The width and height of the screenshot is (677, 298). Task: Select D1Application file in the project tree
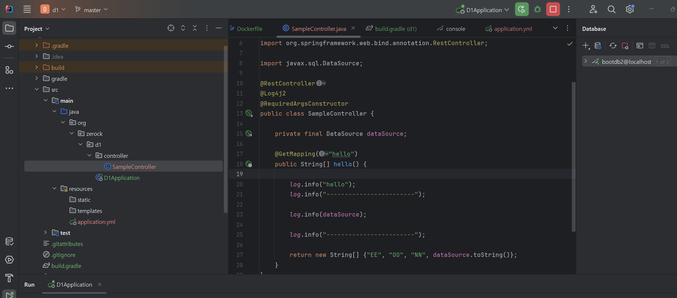pyautogui.click(x=122, y=178)
